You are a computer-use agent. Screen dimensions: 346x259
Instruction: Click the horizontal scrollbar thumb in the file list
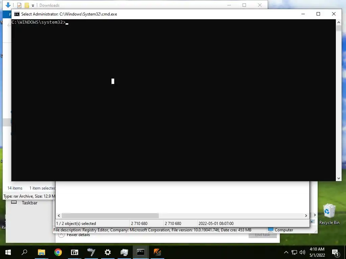(x=110, y=215)
